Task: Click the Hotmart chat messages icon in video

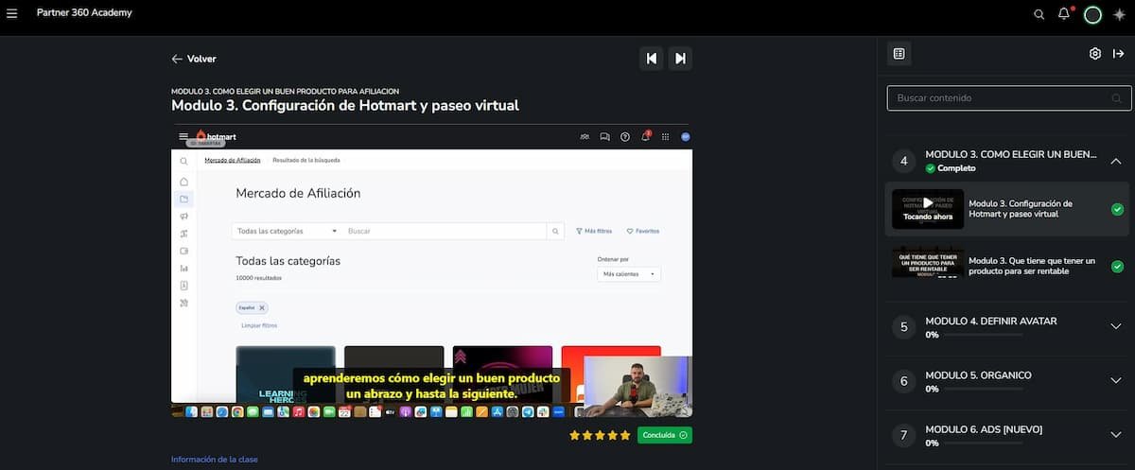Action: click(605, 136)
